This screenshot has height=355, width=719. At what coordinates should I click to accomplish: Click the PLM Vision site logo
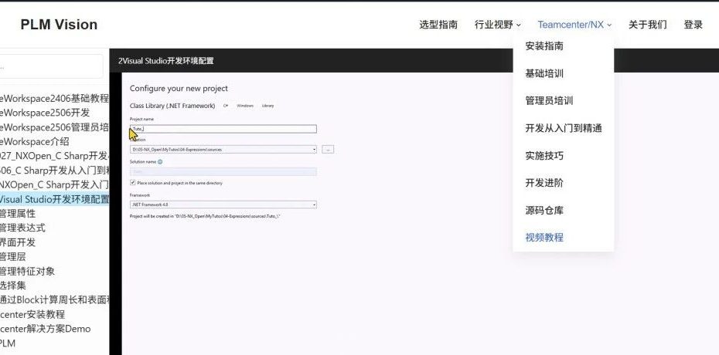pos(59,25)
